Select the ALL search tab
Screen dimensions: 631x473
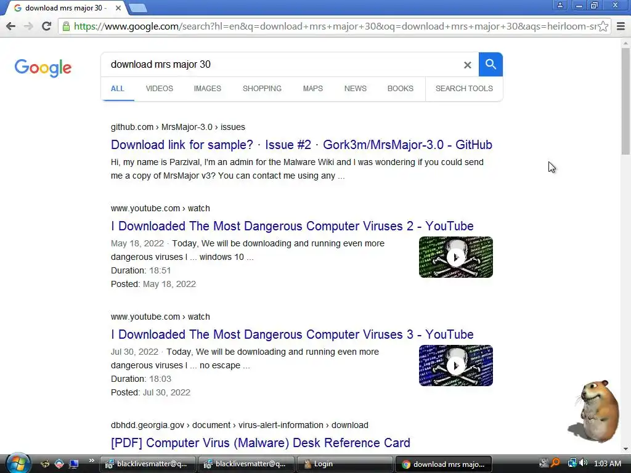[x=118, y=89]
